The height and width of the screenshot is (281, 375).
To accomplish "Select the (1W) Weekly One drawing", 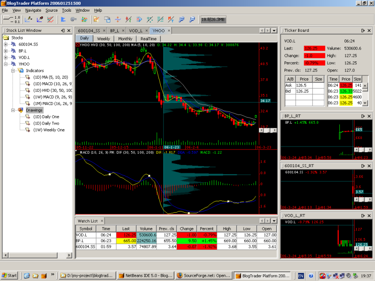I will coord(49,130).
